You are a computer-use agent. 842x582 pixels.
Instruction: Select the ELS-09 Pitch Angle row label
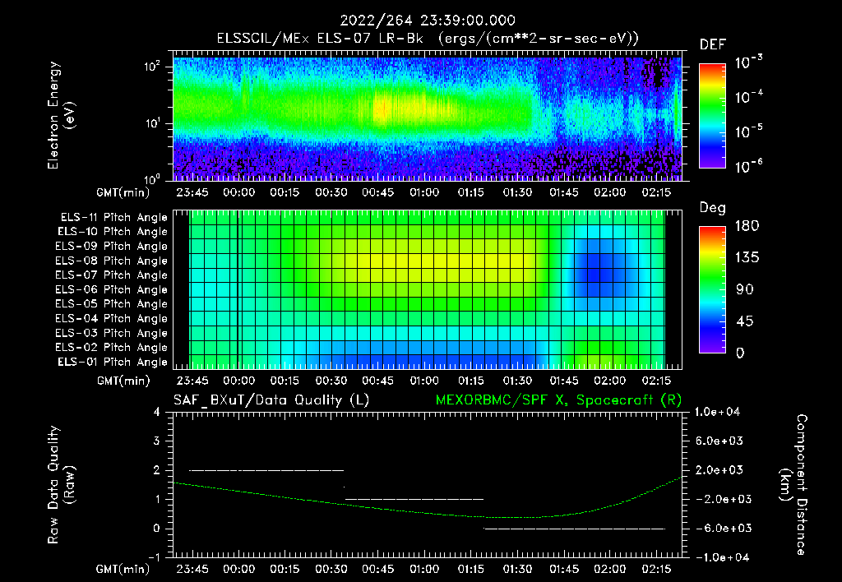(x=111, y=247)
